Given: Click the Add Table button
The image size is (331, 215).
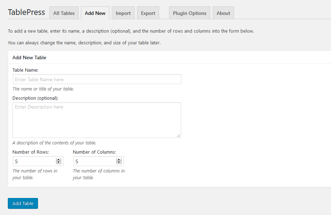Looking at the screenshot, I should (23, 203).
